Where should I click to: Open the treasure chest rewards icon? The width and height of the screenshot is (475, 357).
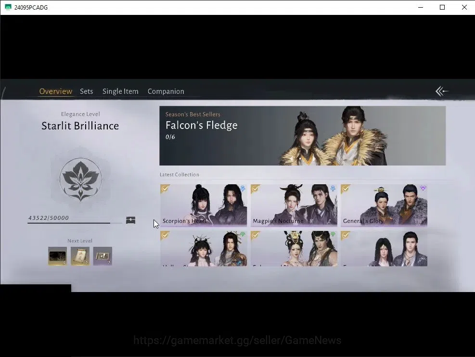tap(130, 220)
